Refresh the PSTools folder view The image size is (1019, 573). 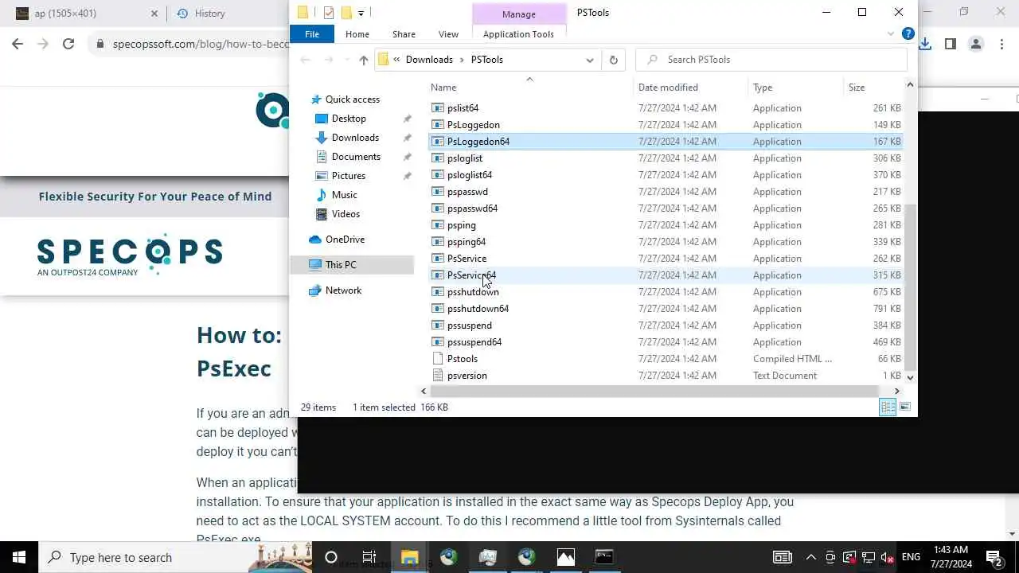coord(613,60)
